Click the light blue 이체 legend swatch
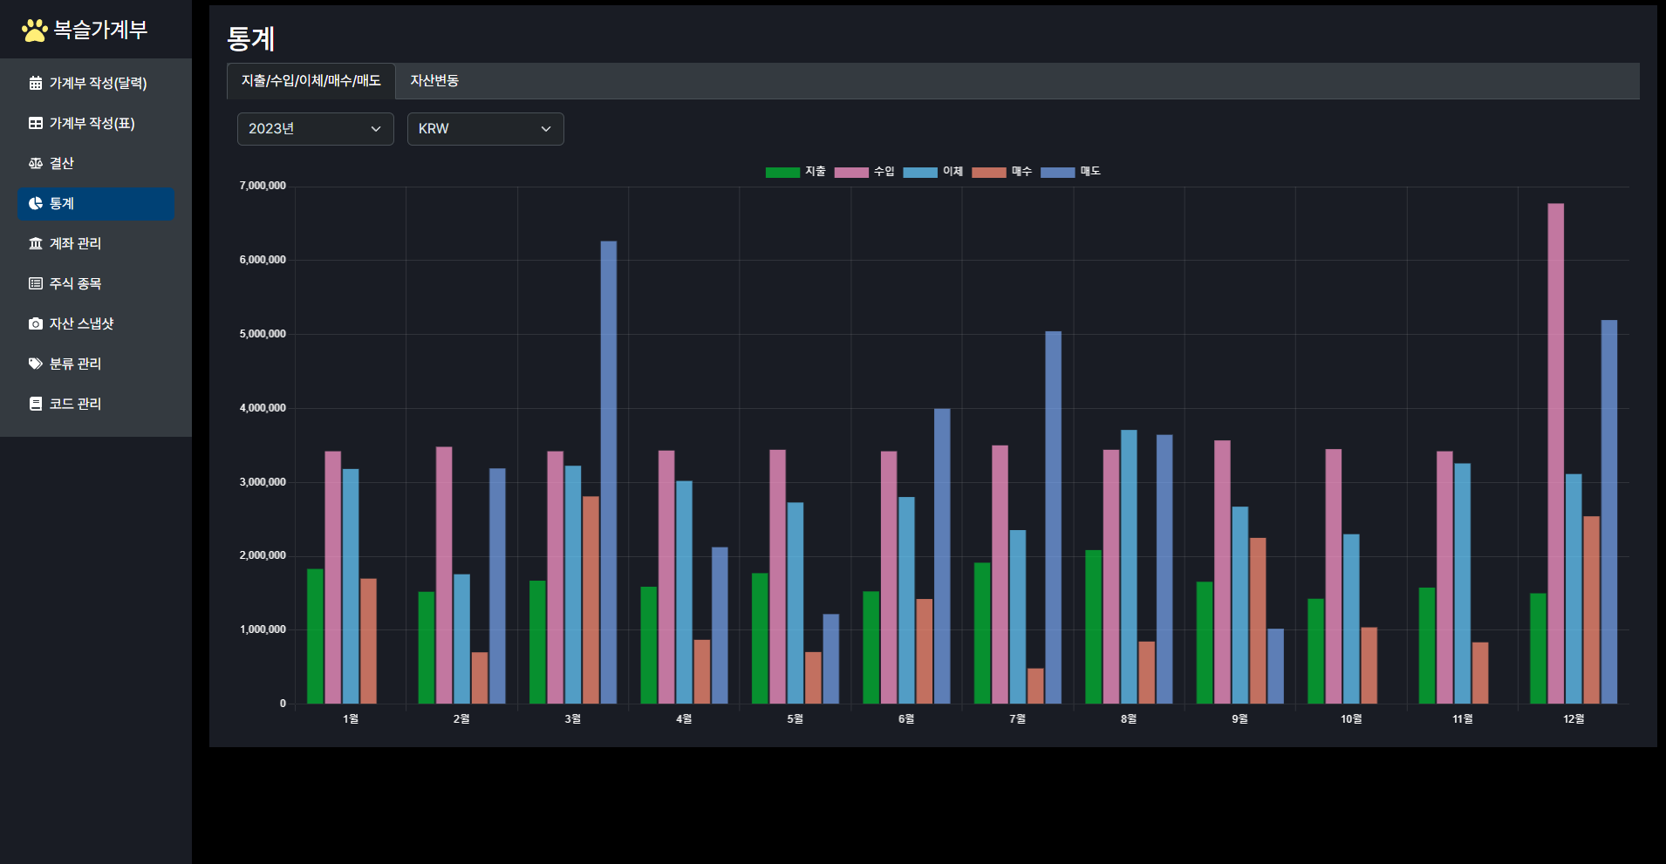This screenshot has height=864, width=1666. [x=920, y=172]
